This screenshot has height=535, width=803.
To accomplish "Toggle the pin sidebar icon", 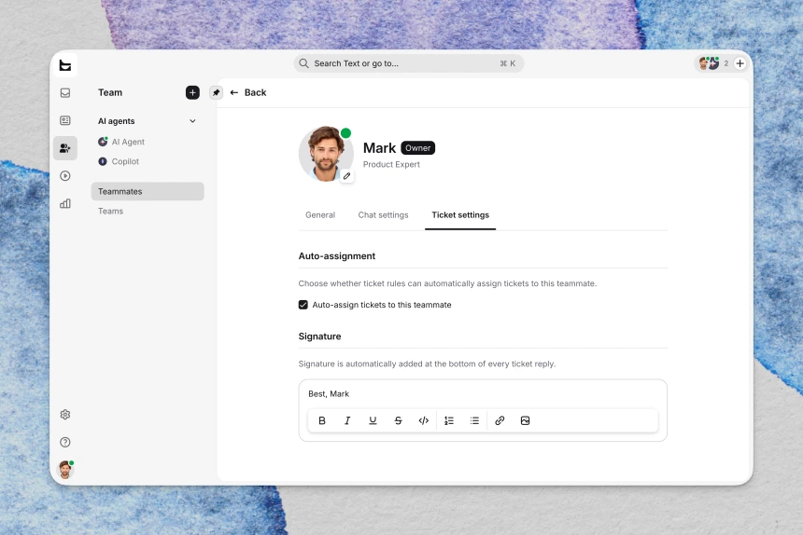I will pyautogui.click(x=216, y=92).
